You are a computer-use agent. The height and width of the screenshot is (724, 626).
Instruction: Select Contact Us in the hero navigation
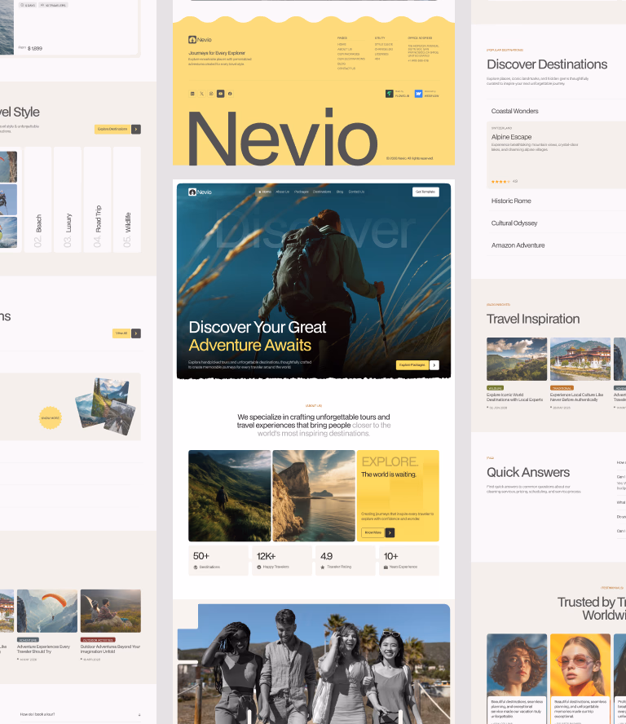point(356,192)
